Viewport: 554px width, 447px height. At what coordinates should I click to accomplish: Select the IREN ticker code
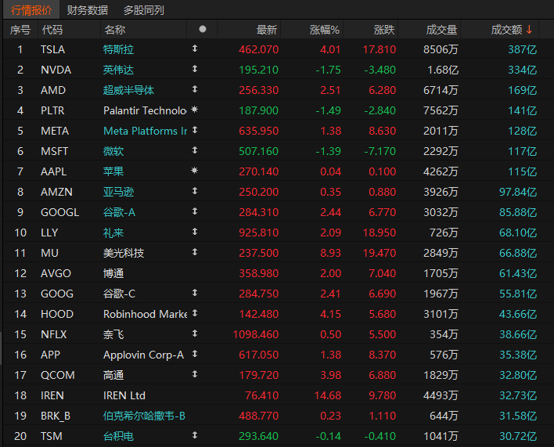click(52, 395)
